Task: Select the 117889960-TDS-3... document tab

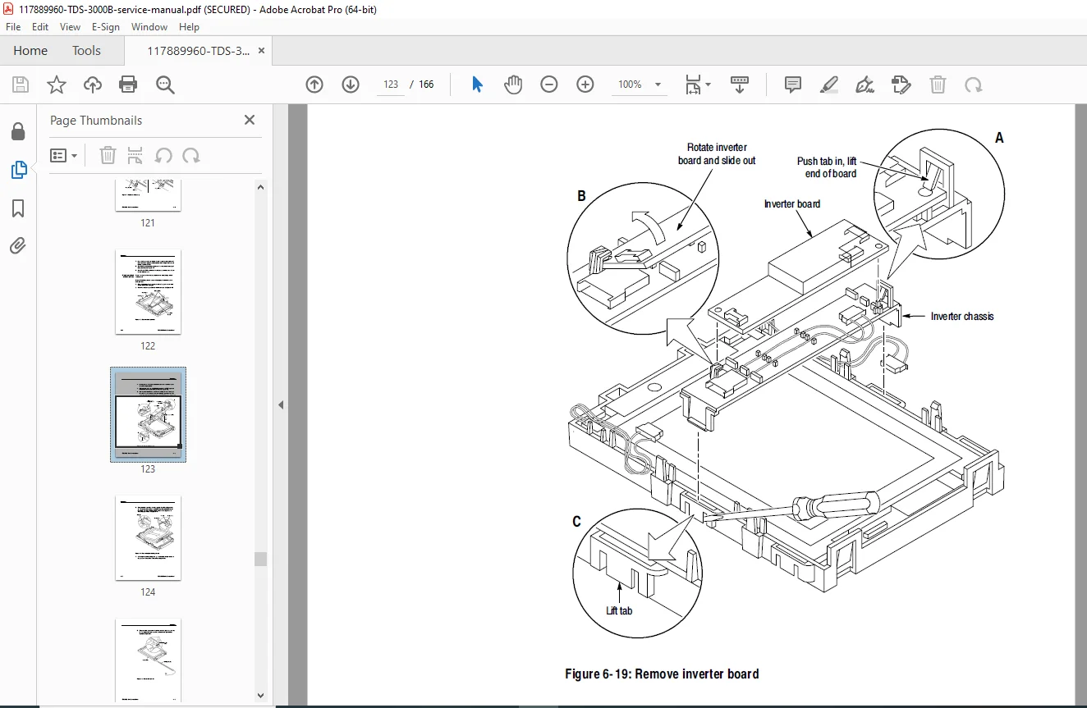Action: (199, 51)
